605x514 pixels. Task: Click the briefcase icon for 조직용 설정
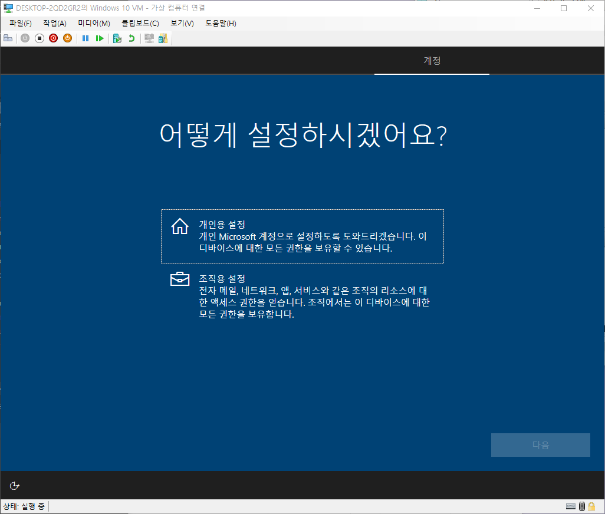tap(180, 279)
